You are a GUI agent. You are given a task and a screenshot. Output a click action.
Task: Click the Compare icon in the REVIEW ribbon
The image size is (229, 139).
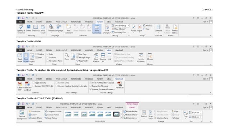158,28
